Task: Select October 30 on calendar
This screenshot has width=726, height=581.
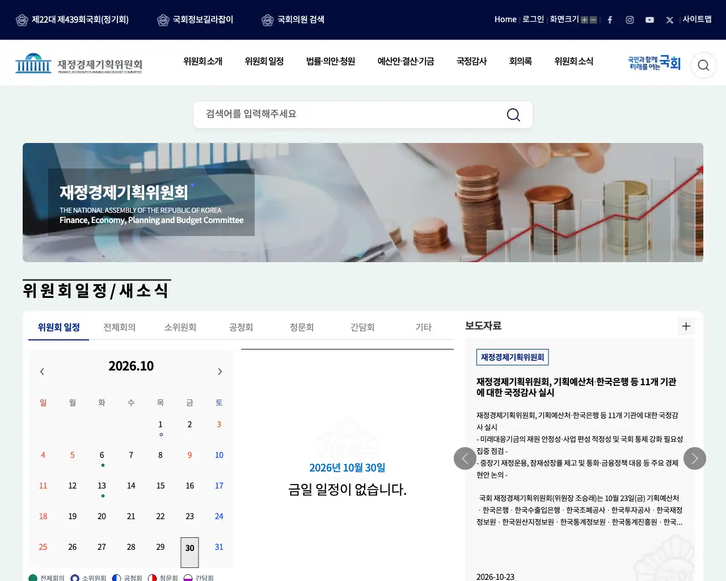Action: pyautogui.click(x=190, y=552)
